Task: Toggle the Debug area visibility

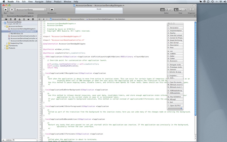Action: [x=180, y=10]
